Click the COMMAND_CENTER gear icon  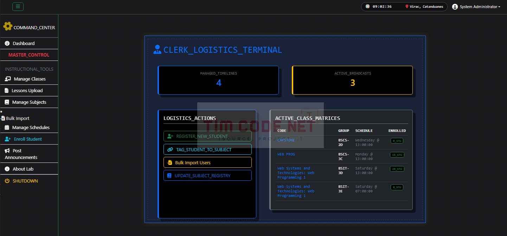8,26
